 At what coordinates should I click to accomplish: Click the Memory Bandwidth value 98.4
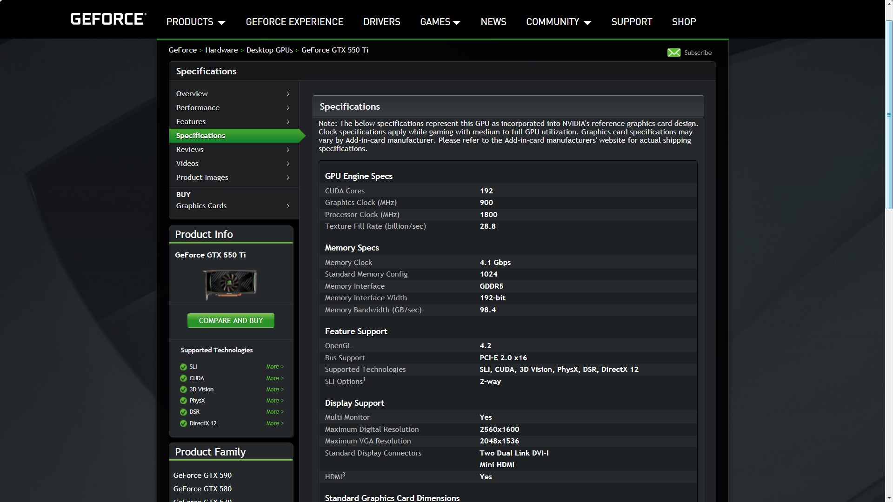[487, 310]
